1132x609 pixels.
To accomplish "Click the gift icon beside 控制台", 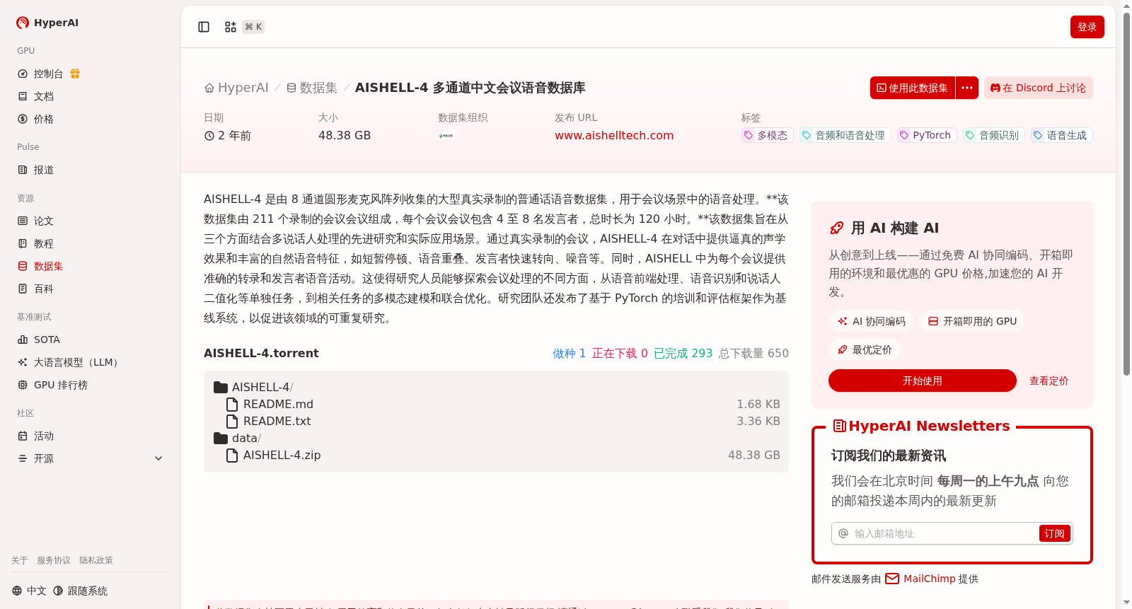I will click(x=75, y=74).
